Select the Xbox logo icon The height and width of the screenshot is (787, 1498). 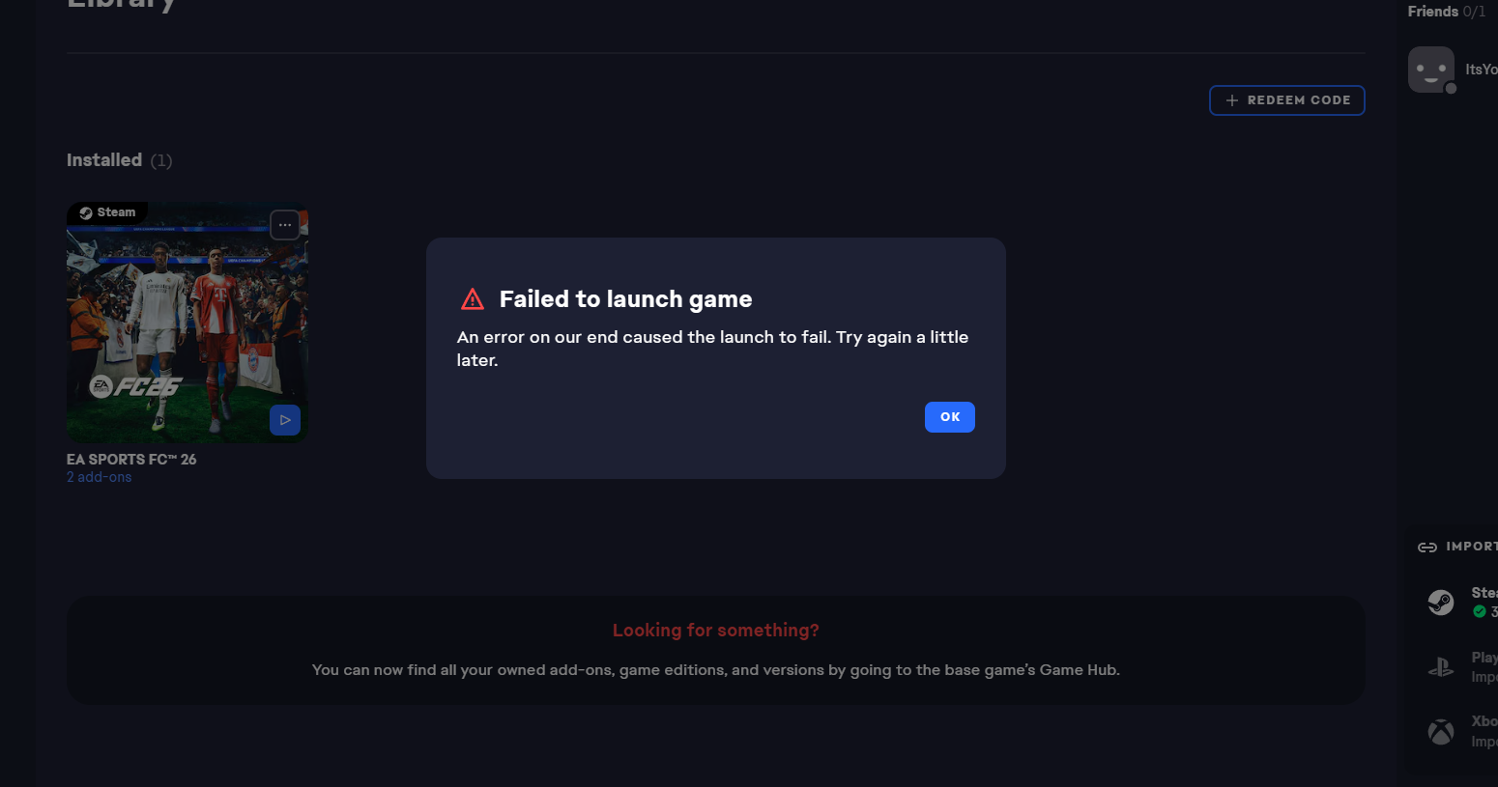(x=1441, y=732)
